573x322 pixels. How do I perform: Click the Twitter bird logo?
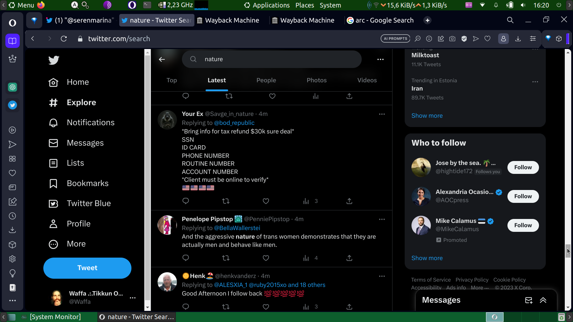click(54, 60)
